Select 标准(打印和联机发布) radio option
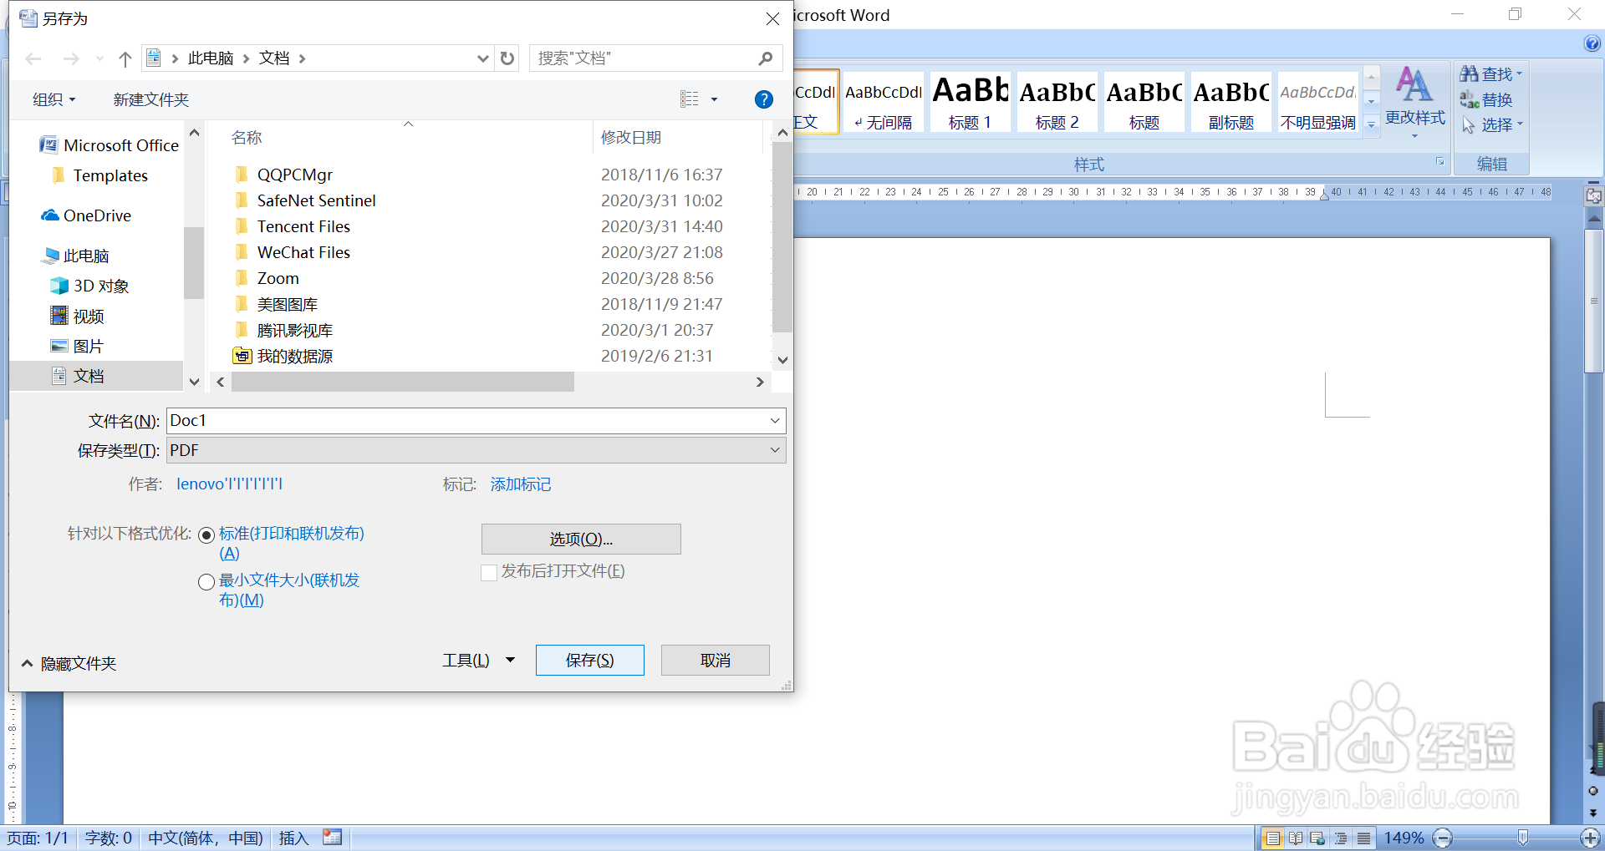Screen dimensions: 1605x851 [206, 535]
